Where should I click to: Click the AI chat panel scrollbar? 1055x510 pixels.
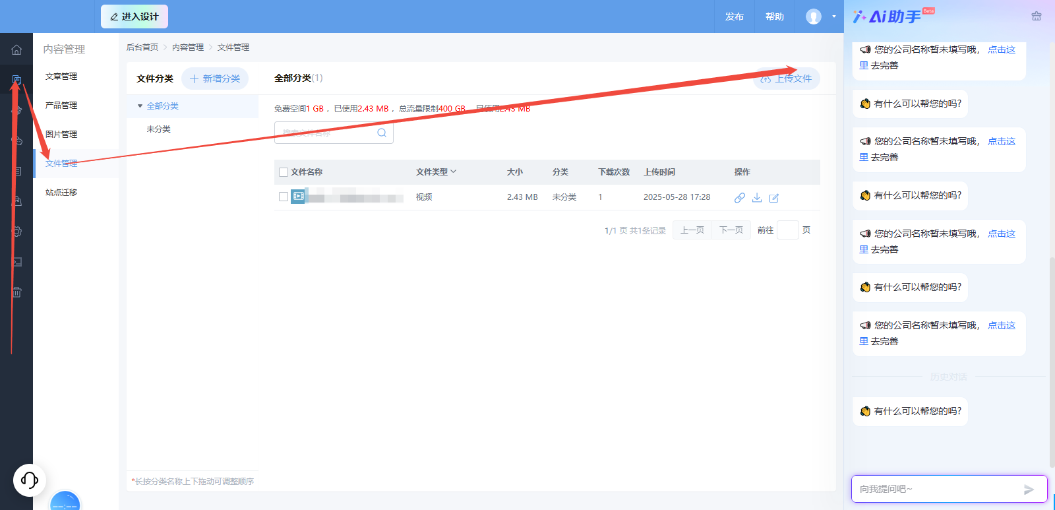[x=1051, y=362]
